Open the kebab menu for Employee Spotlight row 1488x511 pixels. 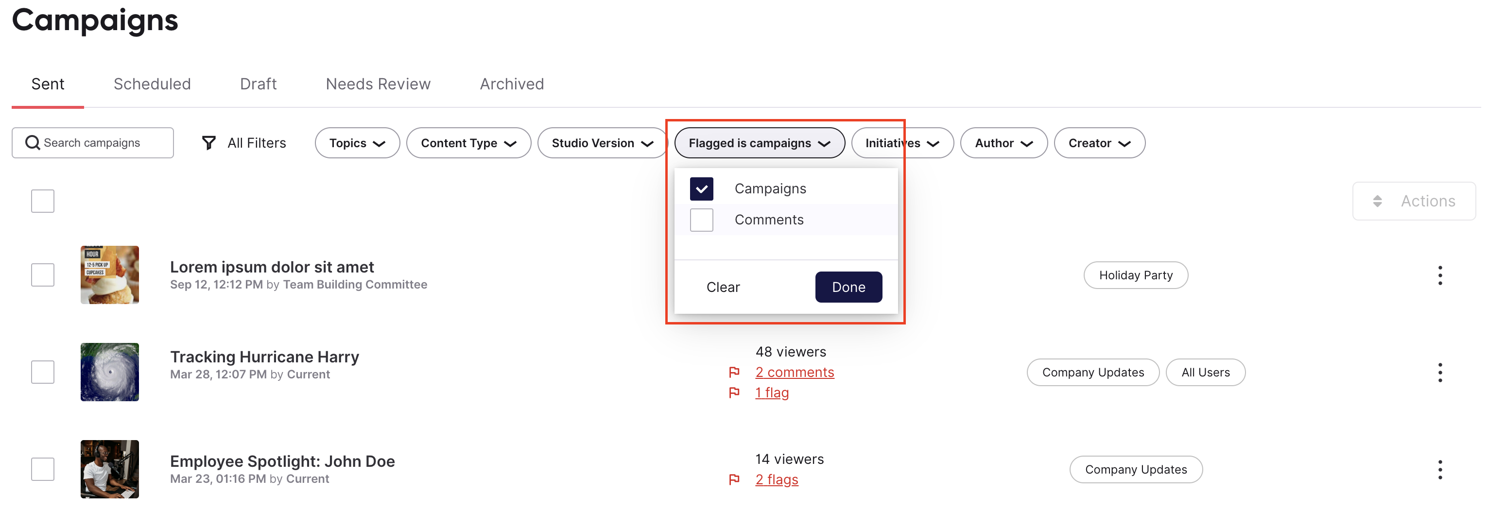coord(1439,469)
